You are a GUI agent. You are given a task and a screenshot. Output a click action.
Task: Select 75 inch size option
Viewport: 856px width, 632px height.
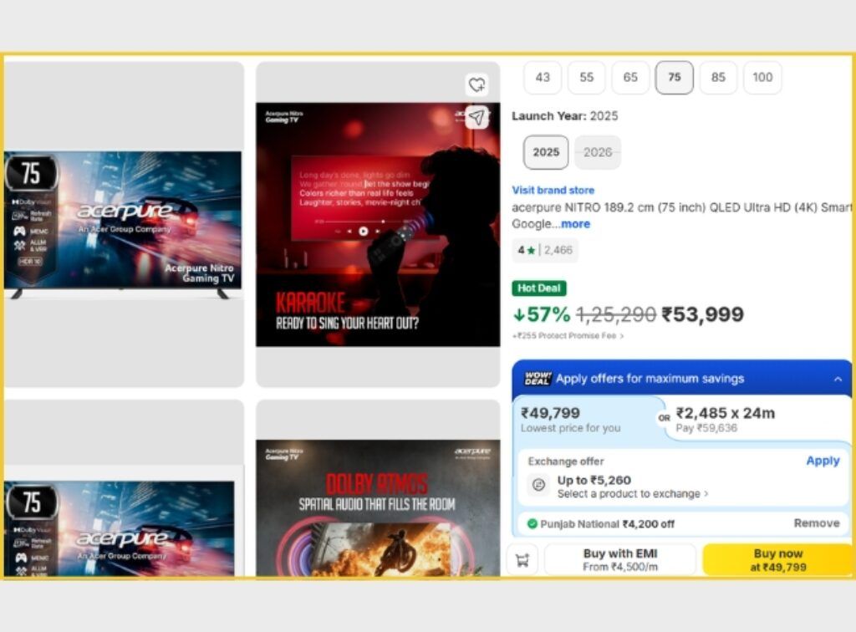tap(675, 78)
